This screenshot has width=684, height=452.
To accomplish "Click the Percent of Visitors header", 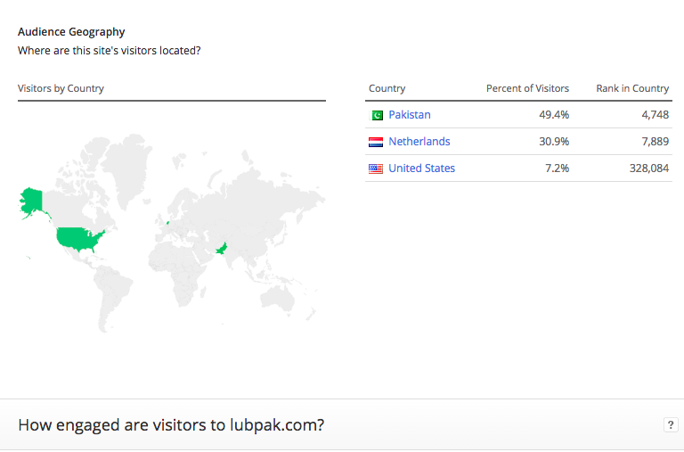I will [527, 88].
